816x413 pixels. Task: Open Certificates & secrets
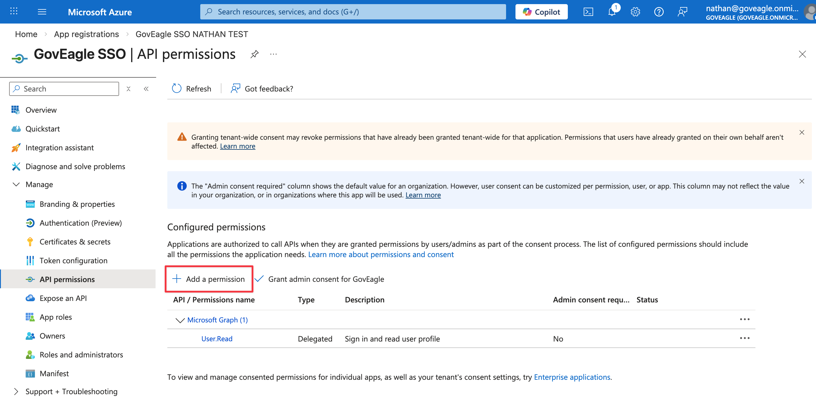point(75,242)
